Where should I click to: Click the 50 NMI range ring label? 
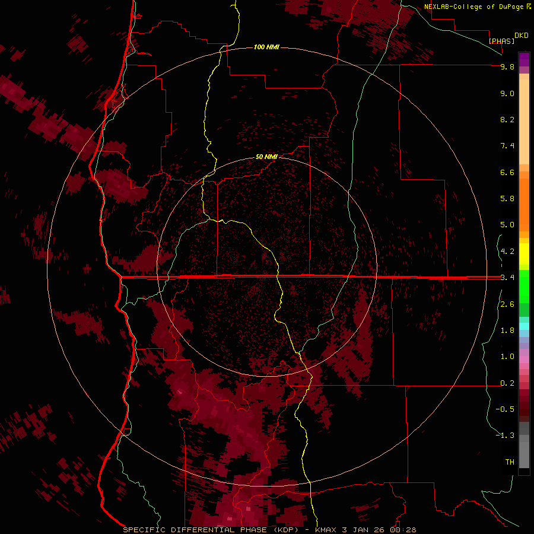pyautogui.click(x=266, y=157)
